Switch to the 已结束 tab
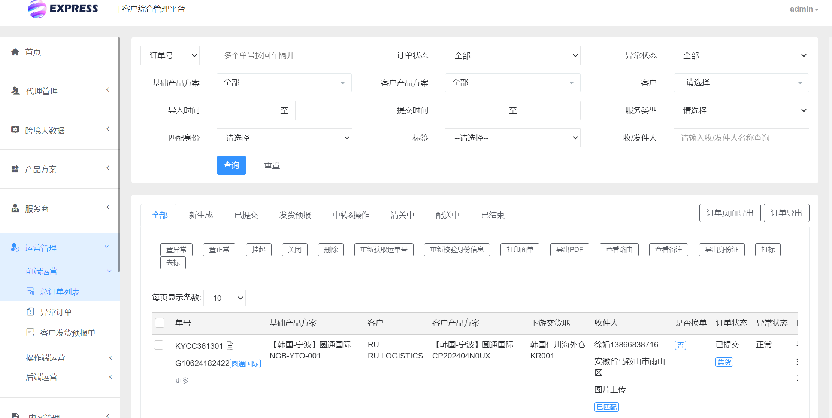832x418 pixels. 493,215
